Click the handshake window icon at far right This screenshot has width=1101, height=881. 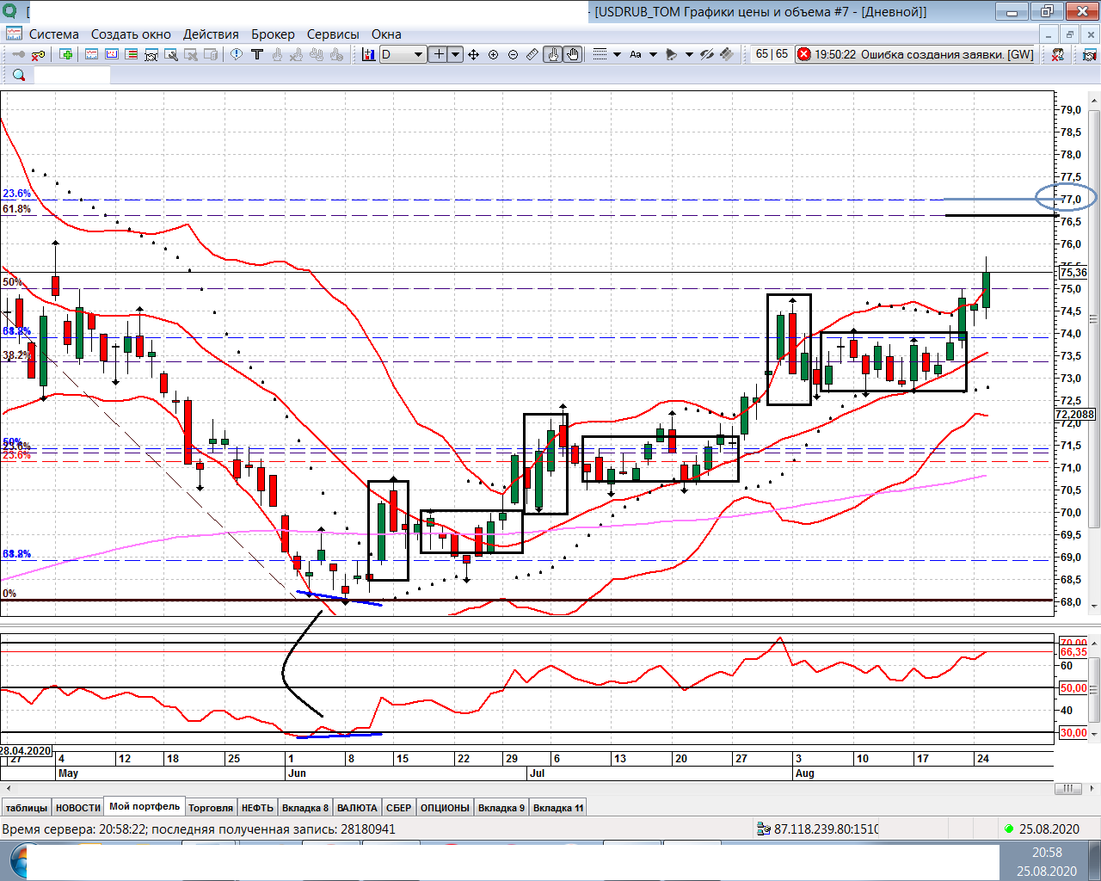click(1088, 54)
